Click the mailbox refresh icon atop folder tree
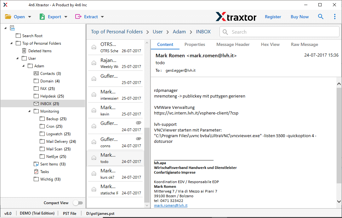This screenshot has height=218, width=342. coord(12,28)
